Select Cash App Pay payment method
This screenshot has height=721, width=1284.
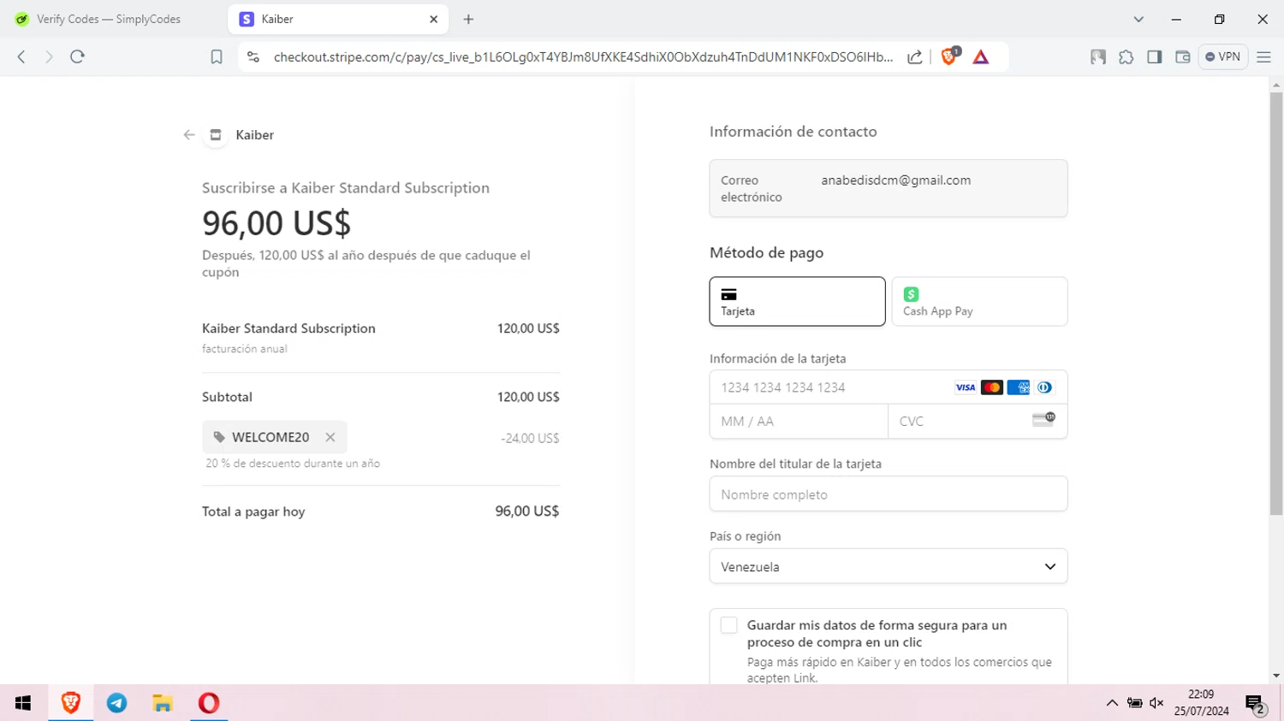[x=979, y=301]
